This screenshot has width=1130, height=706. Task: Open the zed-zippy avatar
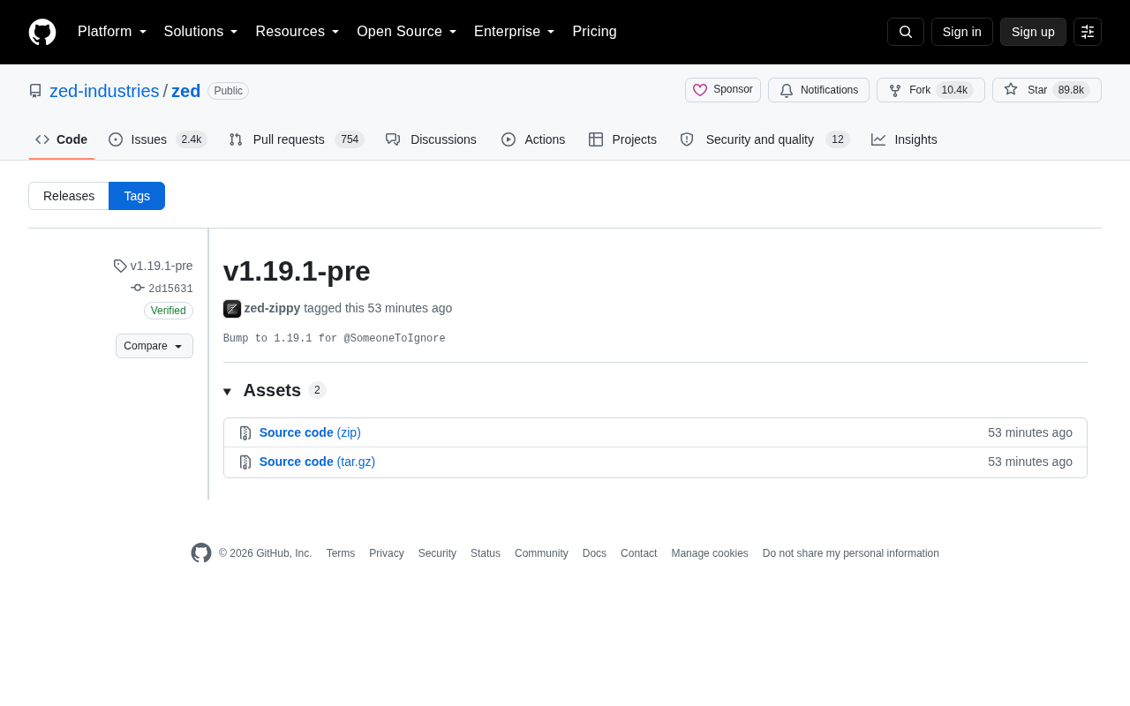click(232, 309)
